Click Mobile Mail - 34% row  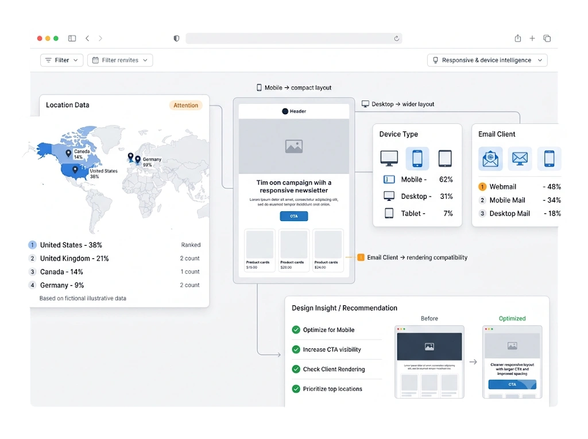pos(520,200)
